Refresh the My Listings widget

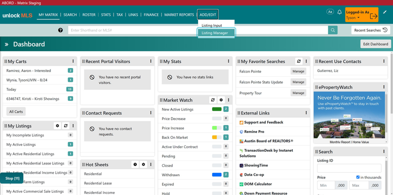click(x=66, y=126)
